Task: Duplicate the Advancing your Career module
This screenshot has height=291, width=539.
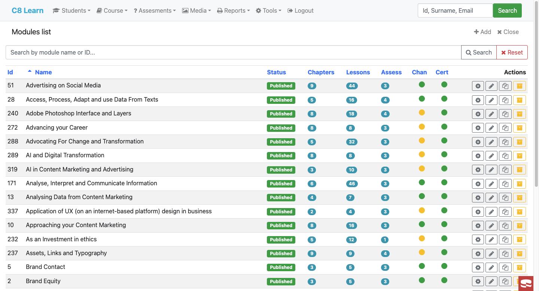Action: tap(505, 128)
